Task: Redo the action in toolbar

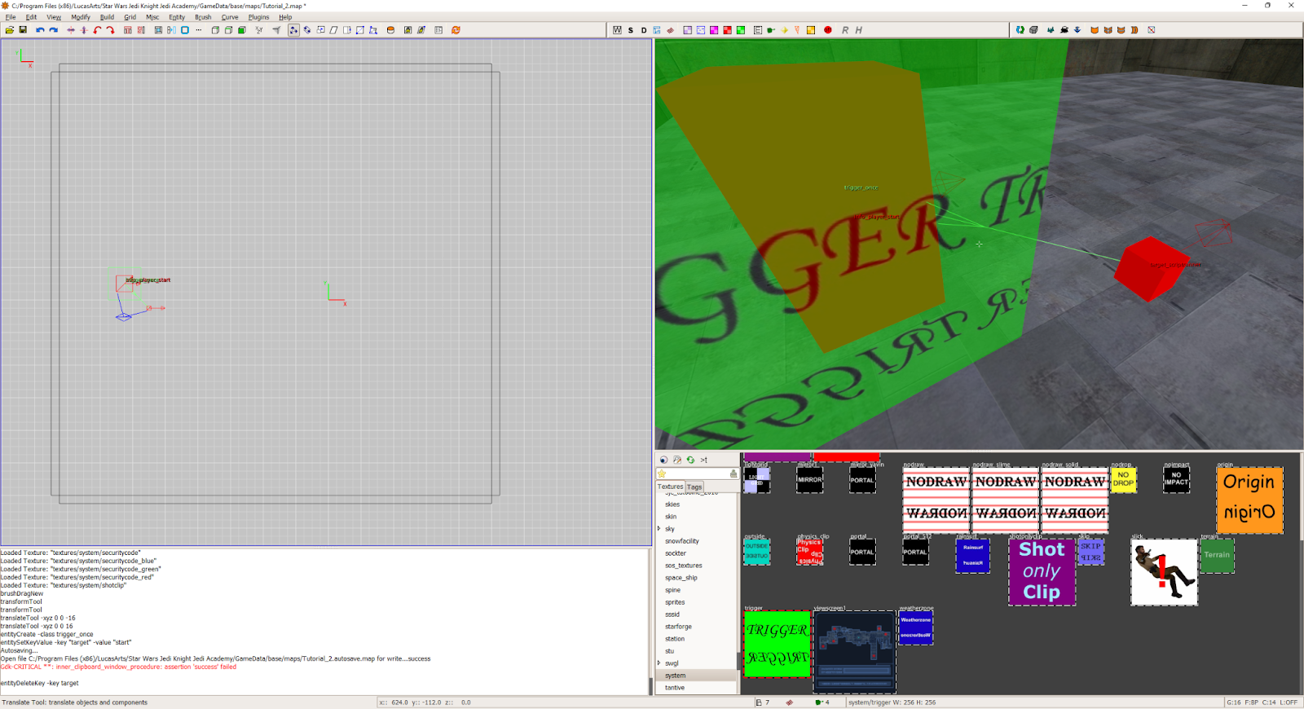Action: tap(53, 30)
